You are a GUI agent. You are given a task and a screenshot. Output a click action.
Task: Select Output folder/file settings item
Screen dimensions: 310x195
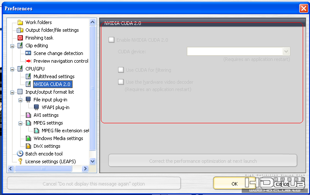[x=52, y=30]
